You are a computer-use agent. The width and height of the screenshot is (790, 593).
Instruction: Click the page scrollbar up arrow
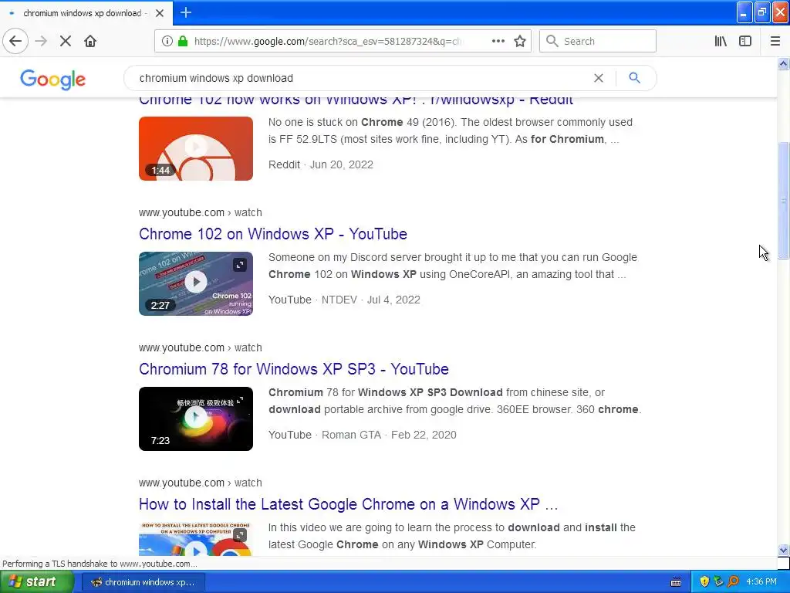coord(784,63)
